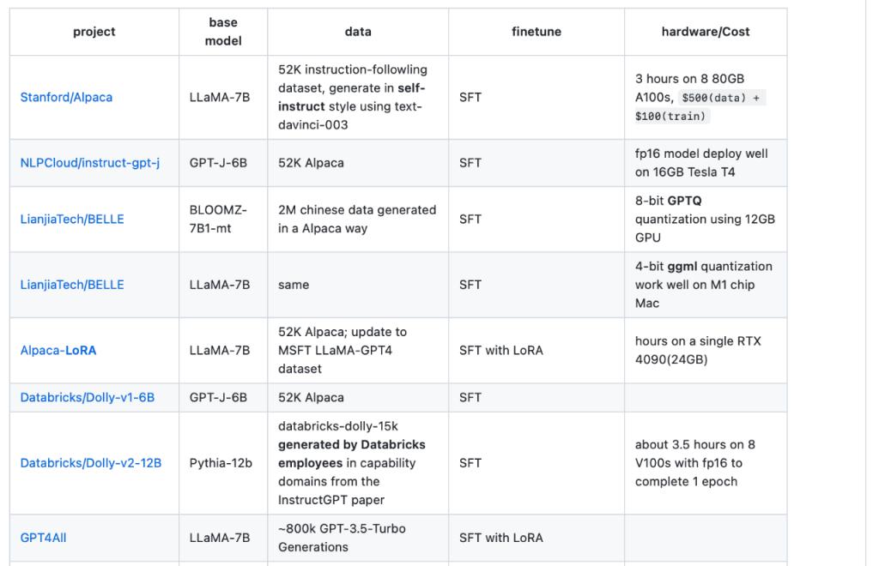Viewport: 879px width, 566px height.
Task: Click the "finetune" column header
Action: 536,32
